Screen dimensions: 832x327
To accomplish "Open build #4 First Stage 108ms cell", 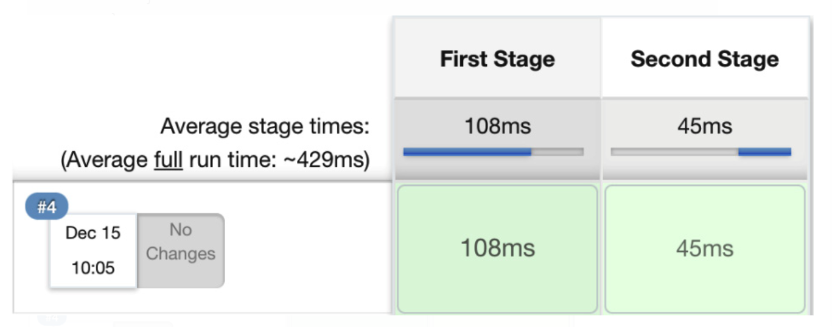I will pos(497,248).
